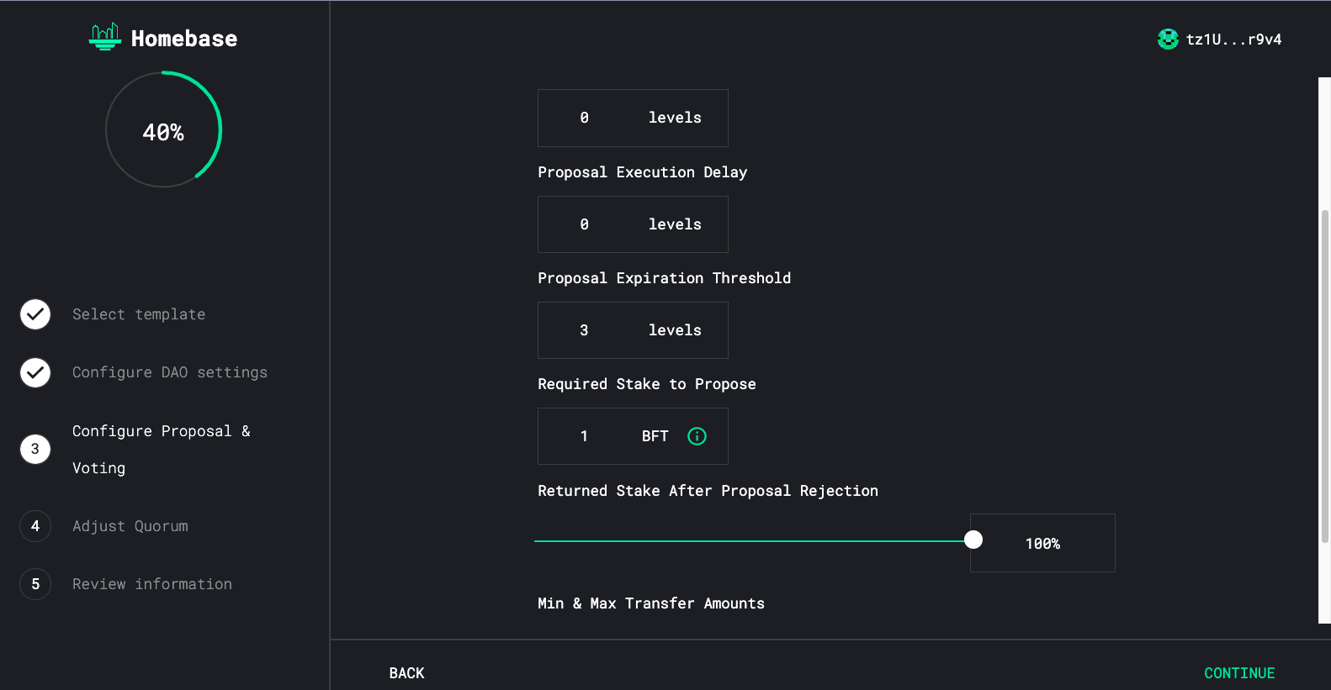The height and width of the screenshot is (690, 1331).
Task: Click the Select template checkmark icon
Action: pyautogui.click(x=35, y=314)
